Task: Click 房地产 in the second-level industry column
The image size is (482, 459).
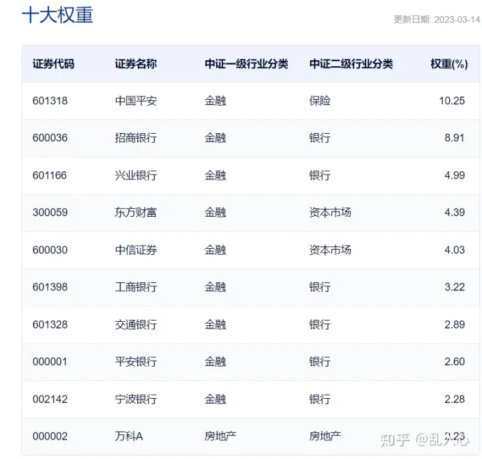Action: click(x=325, y=436)
